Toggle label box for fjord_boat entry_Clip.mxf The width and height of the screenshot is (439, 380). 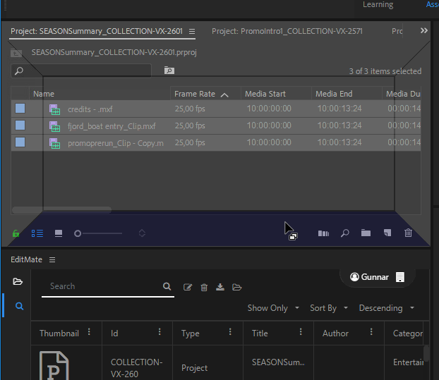point(20,125)
